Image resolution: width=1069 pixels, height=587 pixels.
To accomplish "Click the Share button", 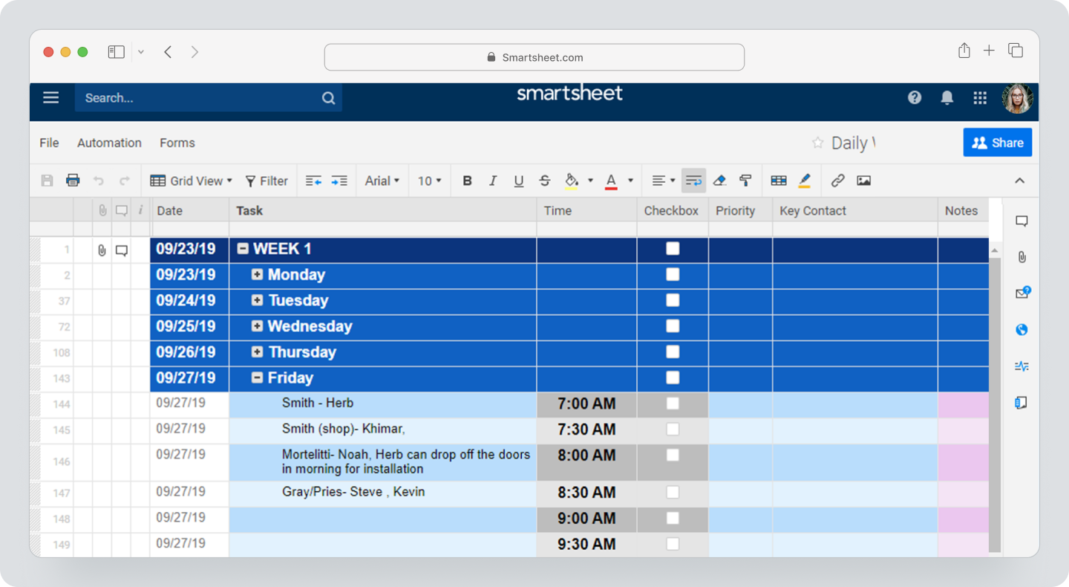I will [x=998, y=143].
